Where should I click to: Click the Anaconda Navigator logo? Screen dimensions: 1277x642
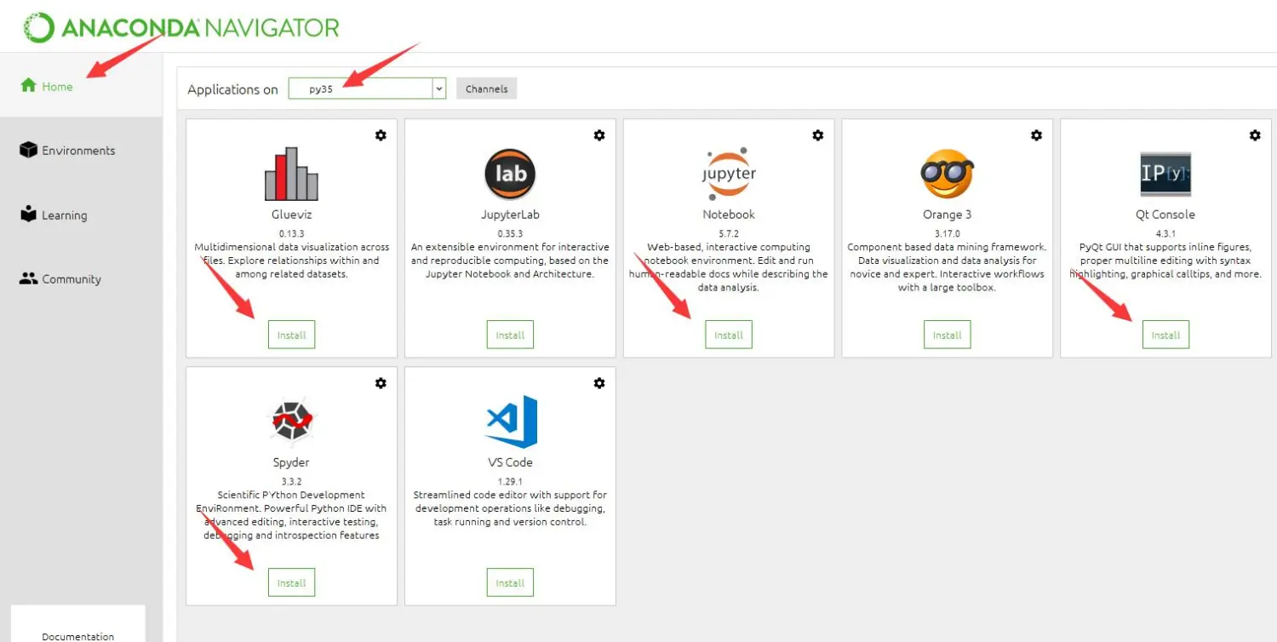180,27
